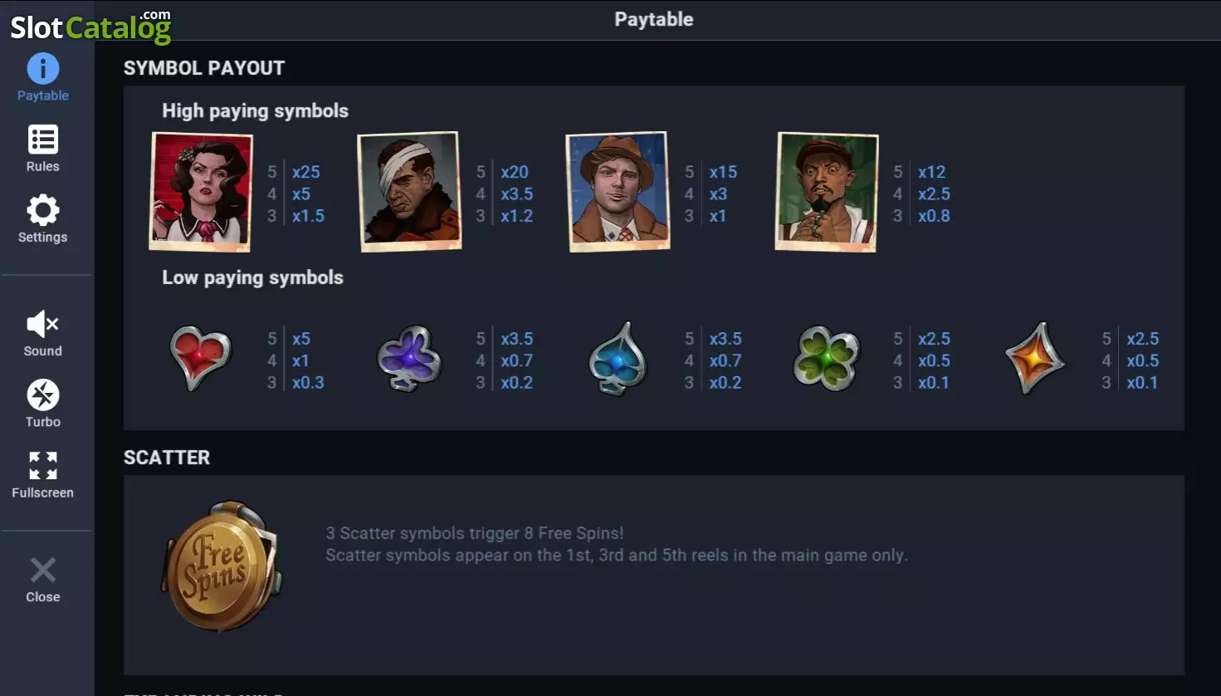Open Settings gear in sidebar
This screenshot has height=696, width=1221.
pos(43,210)
